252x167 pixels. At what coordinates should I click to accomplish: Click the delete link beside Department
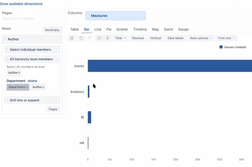coord(32,81)
